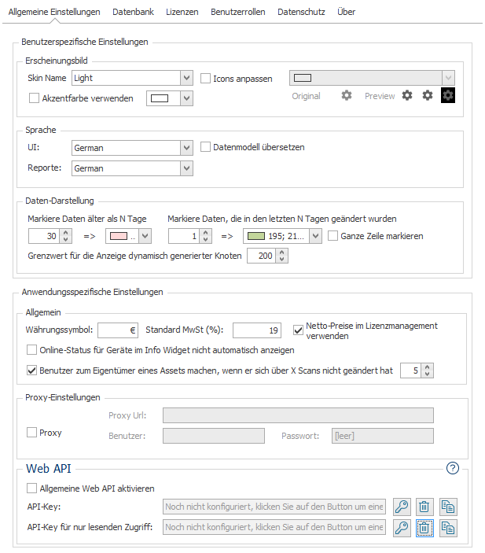Viewport: 485px width, 553px height.
Task: Increase the Knoten Grenzwert of 200
Action: point(281,253)
